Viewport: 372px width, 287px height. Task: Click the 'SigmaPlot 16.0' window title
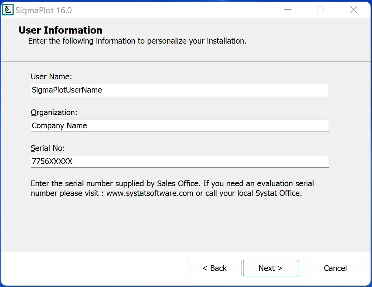44,10
